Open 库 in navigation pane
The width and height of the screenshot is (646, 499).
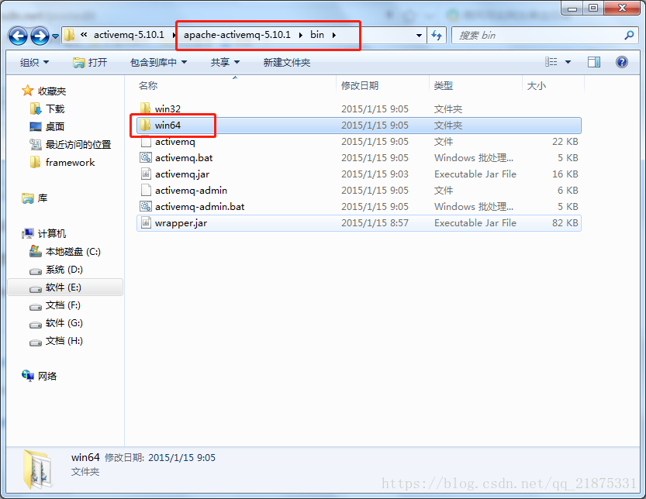pos(42,198)
